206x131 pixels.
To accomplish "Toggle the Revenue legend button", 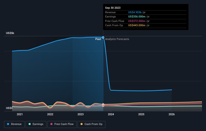I will [14, 124].
